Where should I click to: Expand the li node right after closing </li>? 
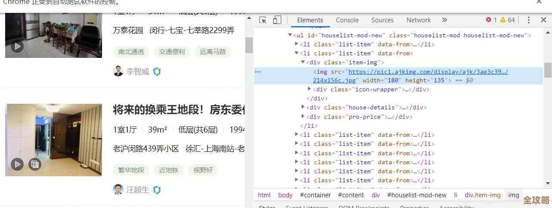[296, 135]
